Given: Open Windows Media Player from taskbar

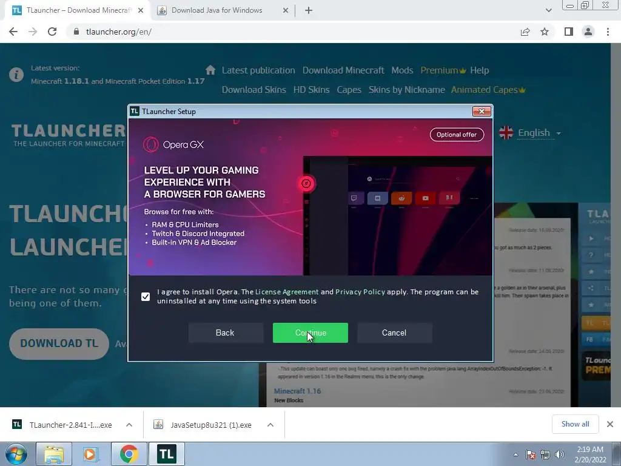Looking at the screenshot, I should point(91,454).
